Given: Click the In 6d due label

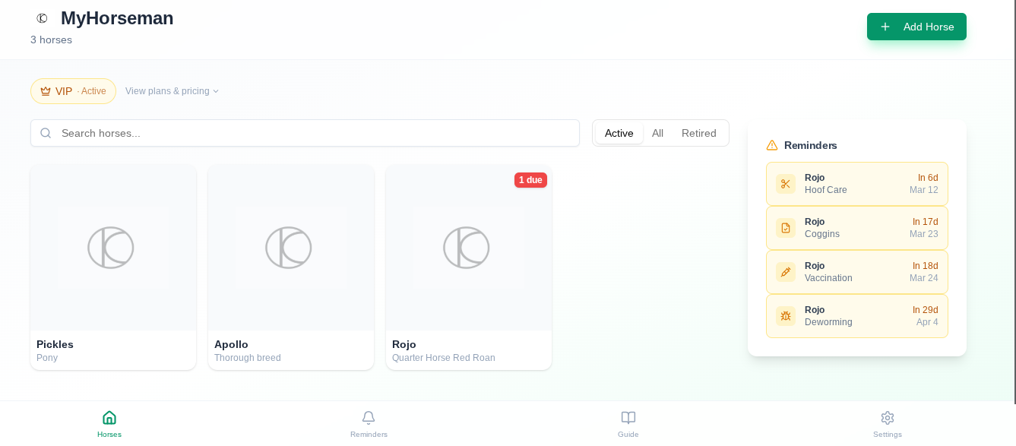Looking at the screenshot, I should pyautogui.click(x=928, y=178).
